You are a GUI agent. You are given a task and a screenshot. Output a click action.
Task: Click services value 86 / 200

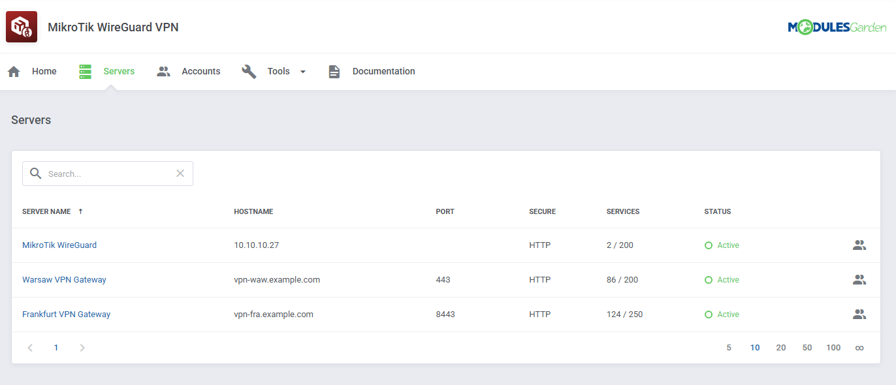coord(622,280)
